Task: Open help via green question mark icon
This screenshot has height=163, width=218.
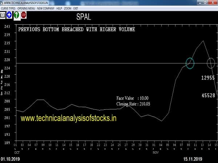Action: coord(16,15)
